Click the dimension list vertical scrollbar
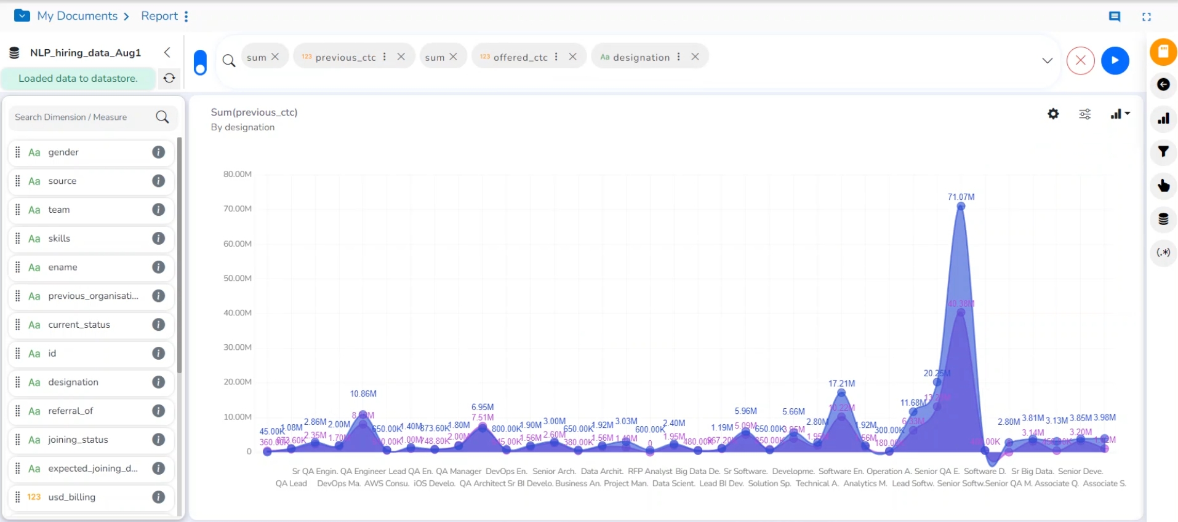This screenshot has width=1178, height=522. tap(179, 255)
